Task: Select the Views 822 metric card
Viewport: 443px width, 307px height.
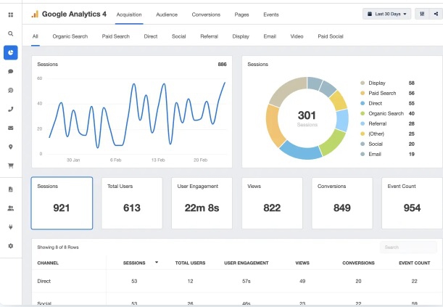Action: [272, 203]
